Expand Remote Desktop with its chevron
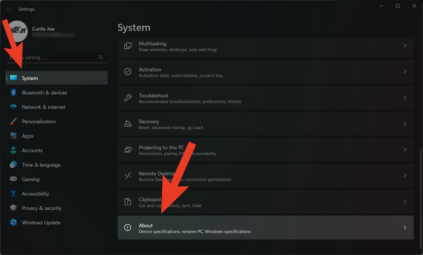Viewport: 423px width, 255px height. coord(405,176)
